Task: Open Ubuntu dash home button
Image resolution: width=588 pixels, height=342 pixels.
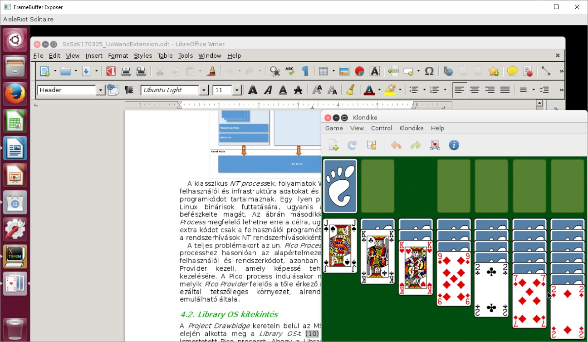Action: pos(15,40)
